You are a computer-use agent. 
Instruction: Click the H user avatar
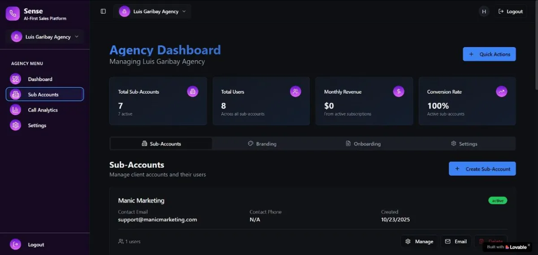point(484,12)
